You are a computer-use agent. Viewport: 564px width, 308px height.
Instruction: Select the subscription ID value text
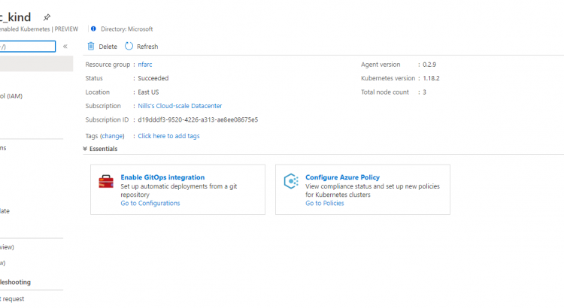click(198, 120)
